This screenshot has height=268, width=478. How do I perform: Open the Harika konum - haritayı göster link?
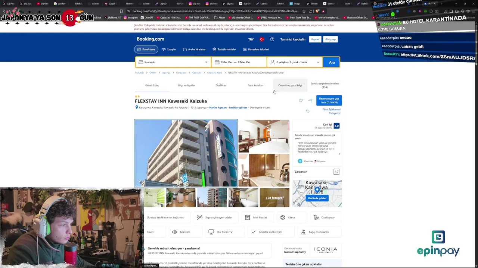(228, 108)
